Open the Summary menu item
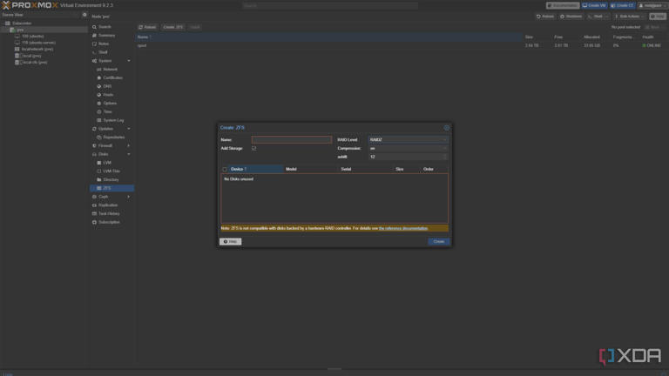The image size is (669, 376). click(x=106, y=36)
